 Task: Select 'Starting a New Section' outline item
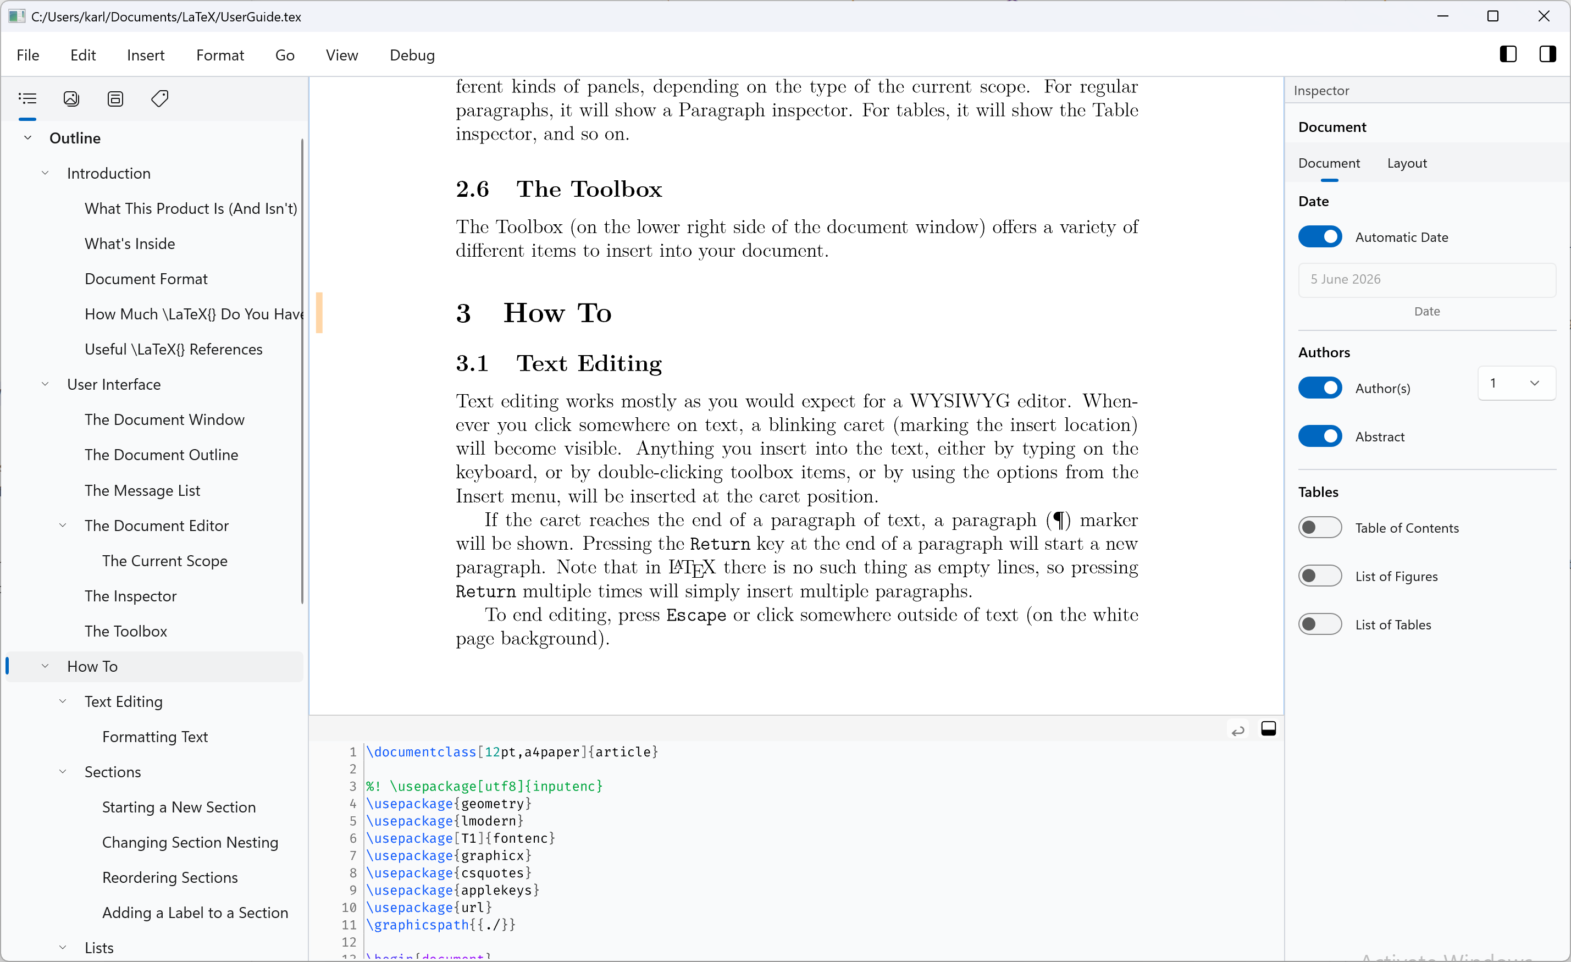click(179, 806)
